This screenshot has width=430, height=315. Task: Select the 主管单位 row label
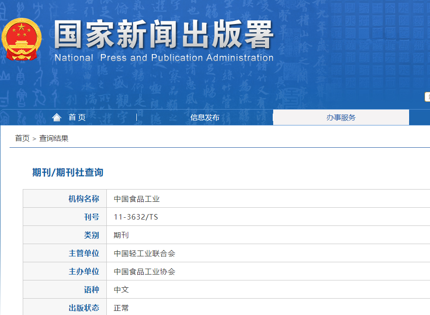[84, 253]
